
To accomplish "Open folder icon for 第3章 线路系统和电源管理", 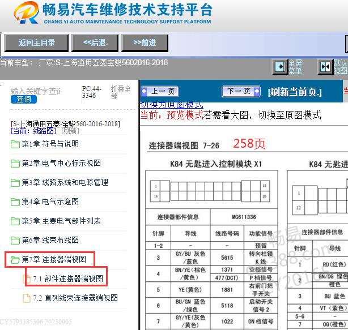I will tap(15, 183).
